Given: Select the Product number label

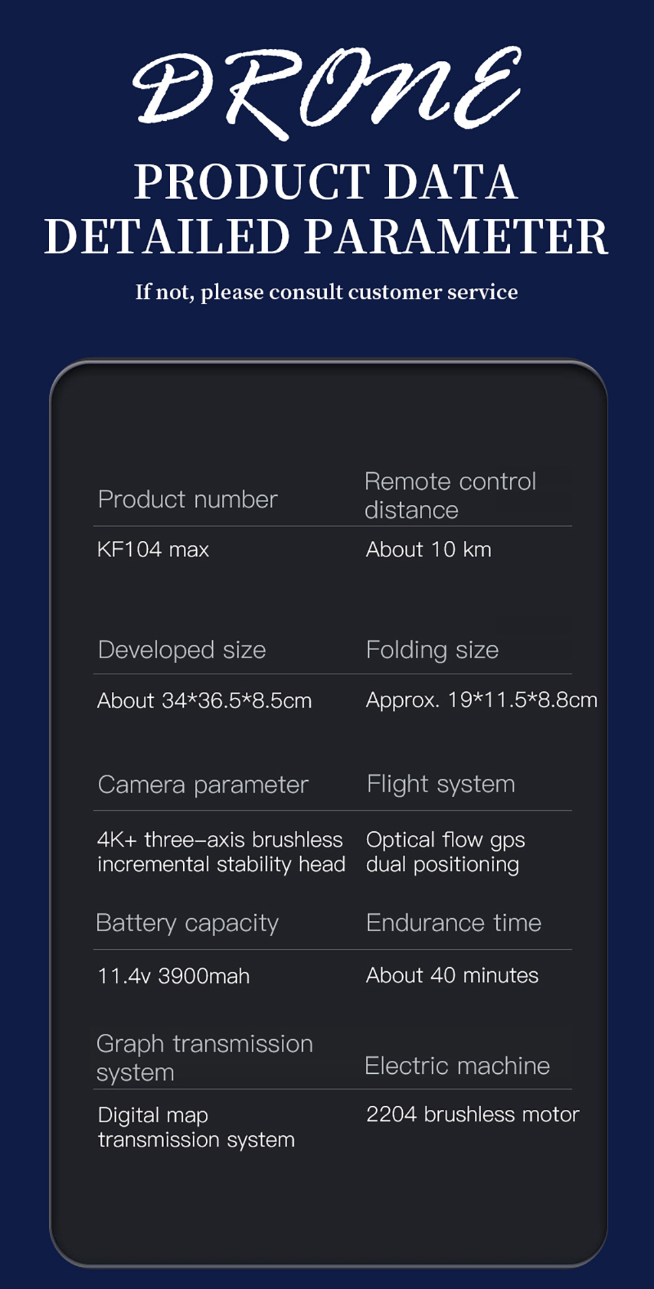Looking at the screenshot, I should click(x=188, y=500).
